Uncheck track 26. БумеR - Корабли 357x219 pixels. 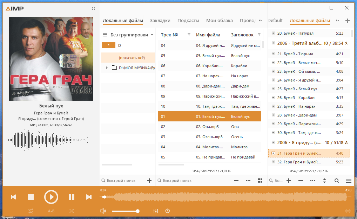tap(273, 98)
